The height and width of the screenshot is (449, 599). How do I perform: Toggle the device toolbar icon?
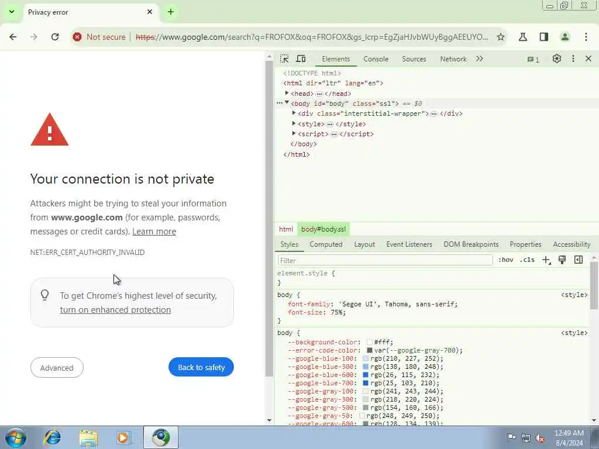[301, 59]
